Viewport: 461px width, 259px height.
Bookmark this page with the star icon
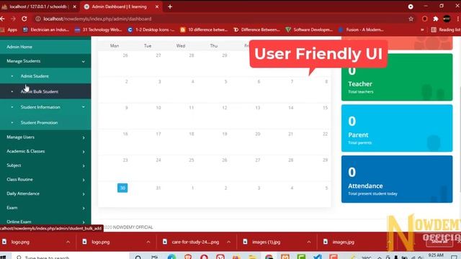tap(411, 19)
